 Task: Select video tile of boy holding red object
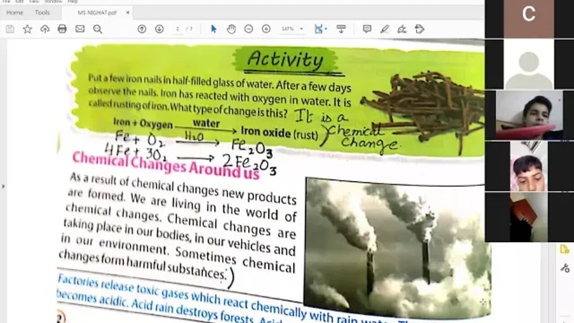[x=529, y=115]
